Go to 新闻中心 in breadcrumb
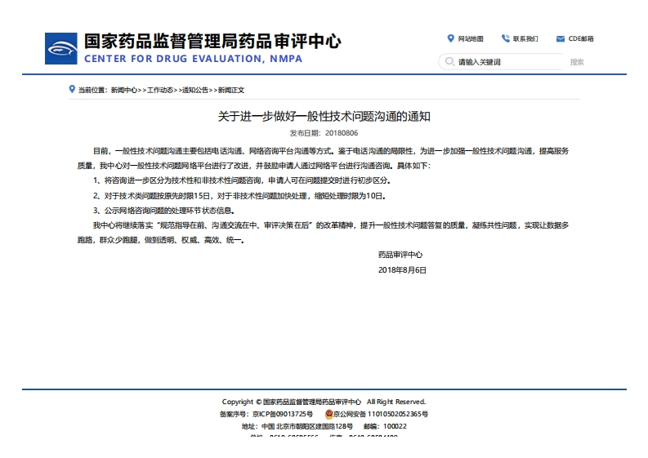The image size is (648, 458). point(124,90)
